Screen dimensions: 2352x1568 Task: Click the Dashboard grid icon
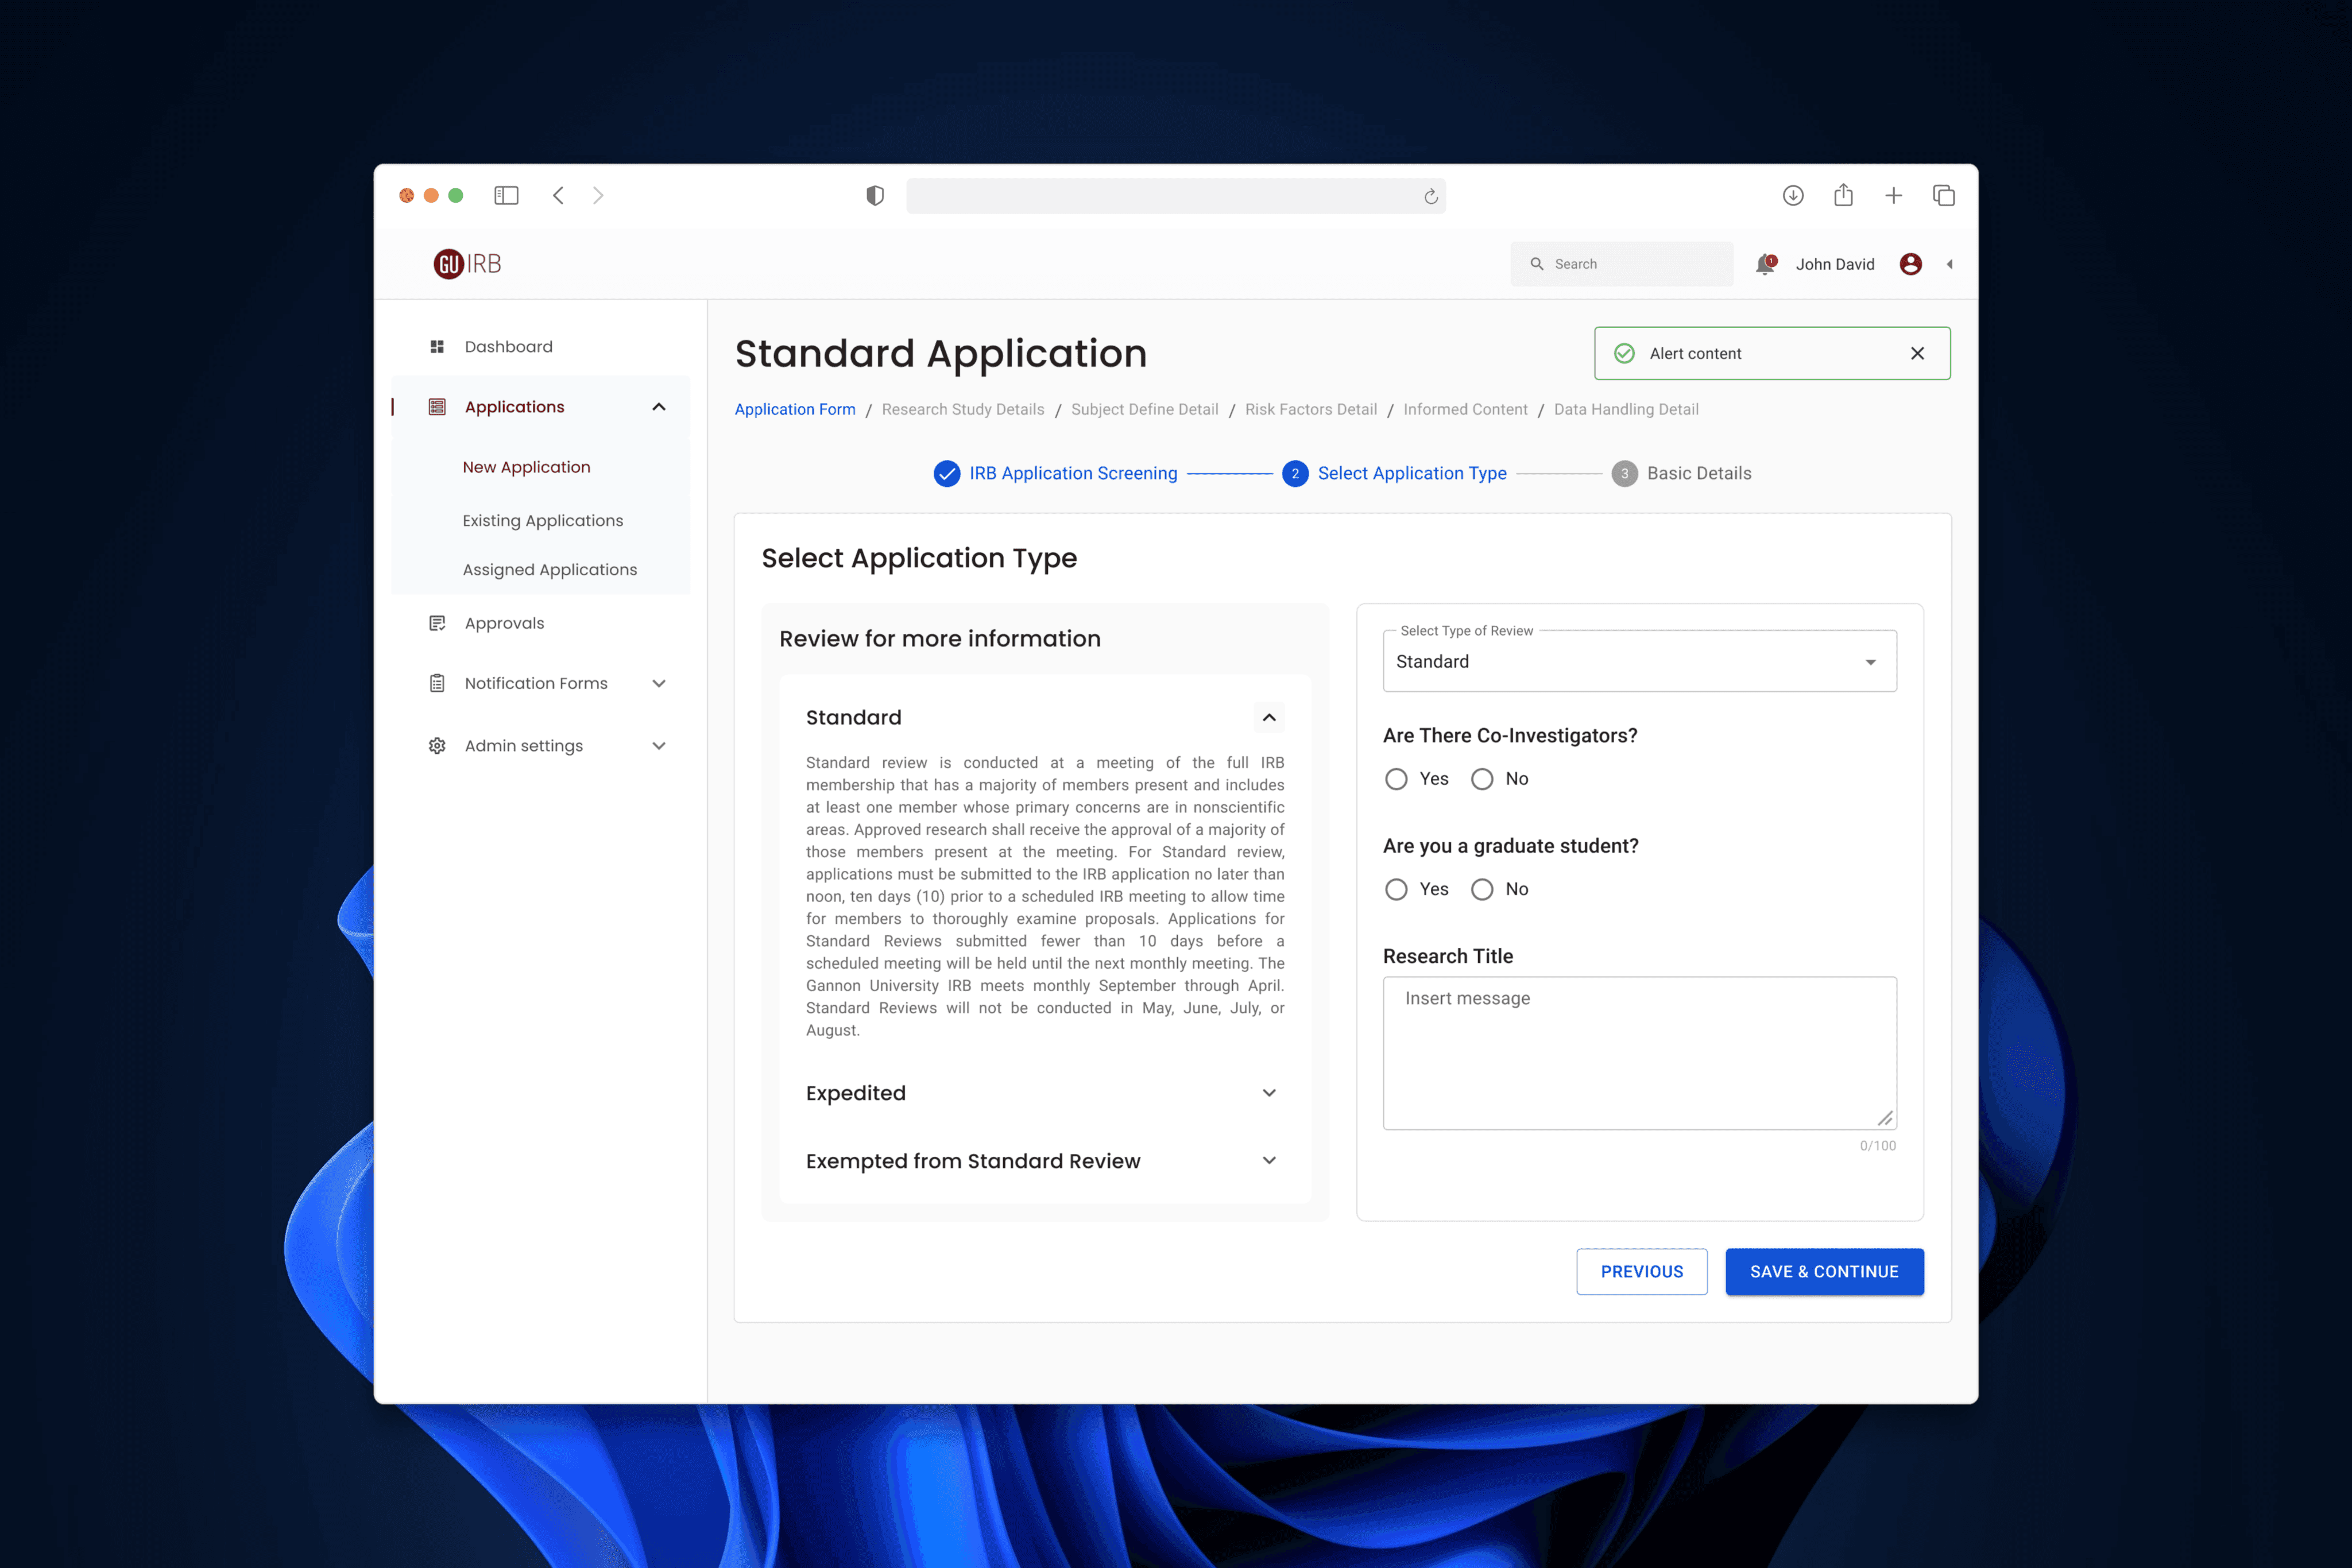pyautogui.click(x=437, y=347)
